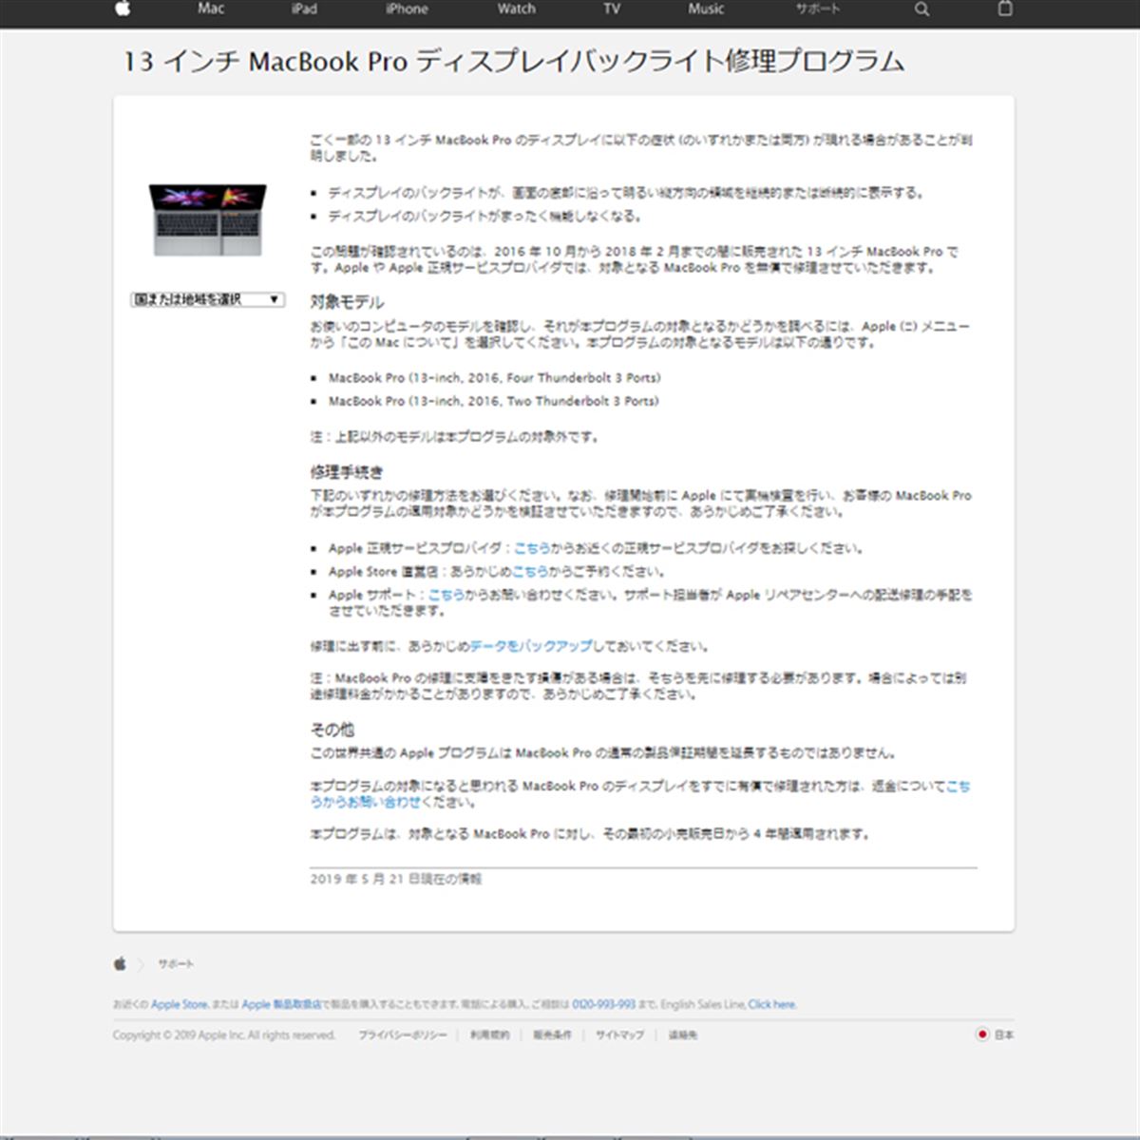
Task: Click the 修理手続き section heading
Action: coord(347,472)
